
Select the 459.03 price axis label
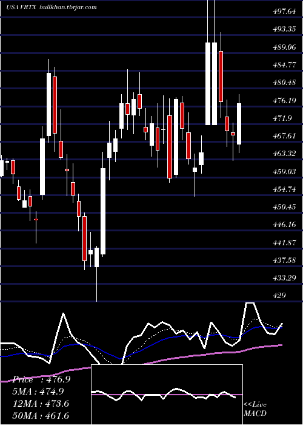pos(284,172)
